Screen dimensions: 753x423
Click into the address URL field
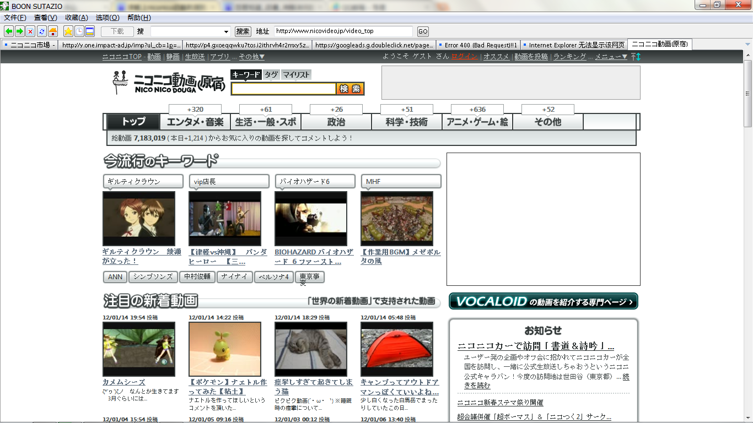click(x=343, y=31)
